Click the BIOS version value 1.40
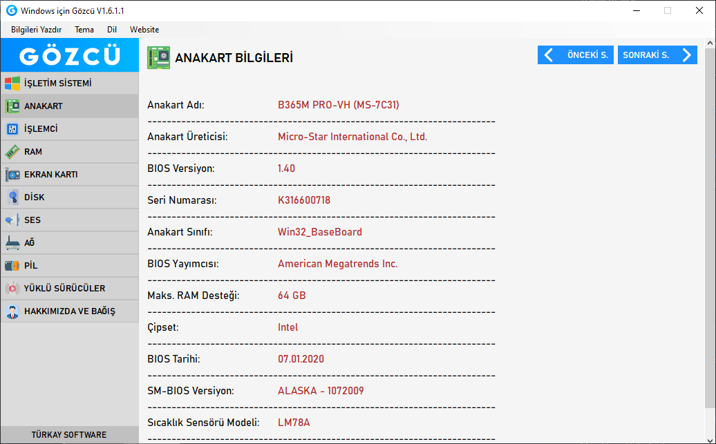The image size is (716, 444). pos(286,168)
